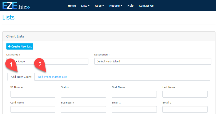Expand the Reports dropdown menu
The image size is (216, 114).
[116, 6]
